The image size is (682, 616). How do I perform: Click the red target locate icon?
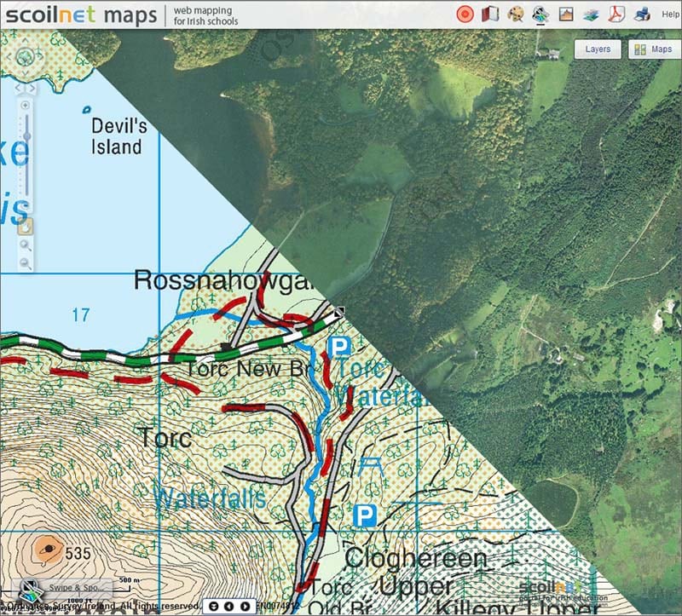click(465, 14)
